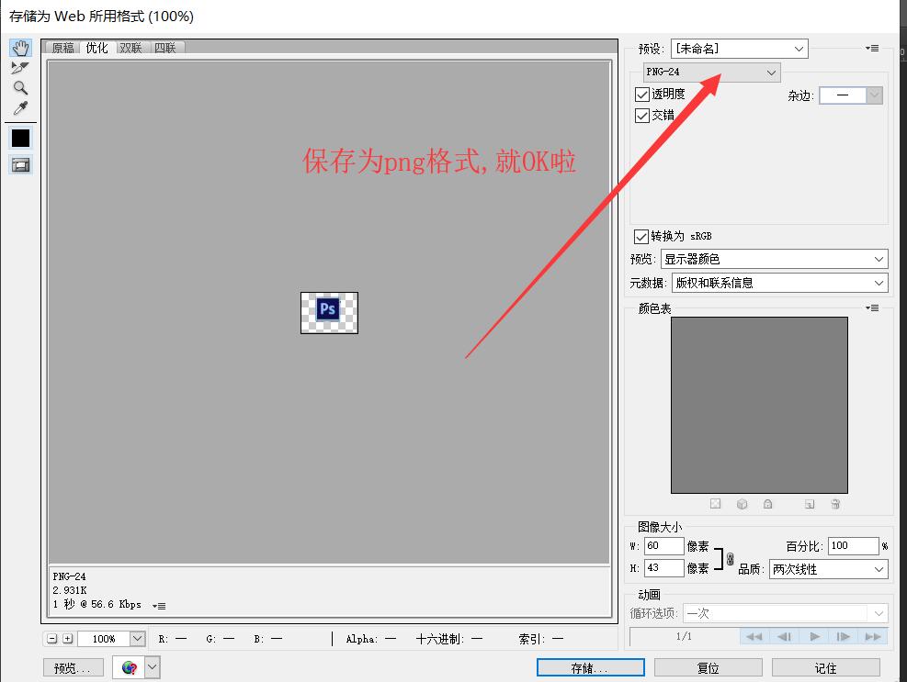Click the 百分比 percent input field
Image resolution: width=907 pixels, height=682 pixels.
tap(853, 546)
